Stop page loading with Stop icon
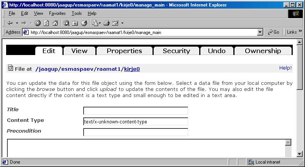This screenshot has width=305, height=167. pyautogui.click(x=38, y=23)
